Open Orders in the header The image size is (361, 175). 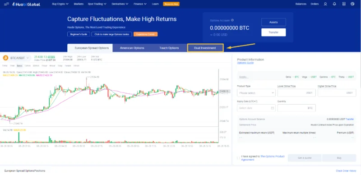click(315, 4)
